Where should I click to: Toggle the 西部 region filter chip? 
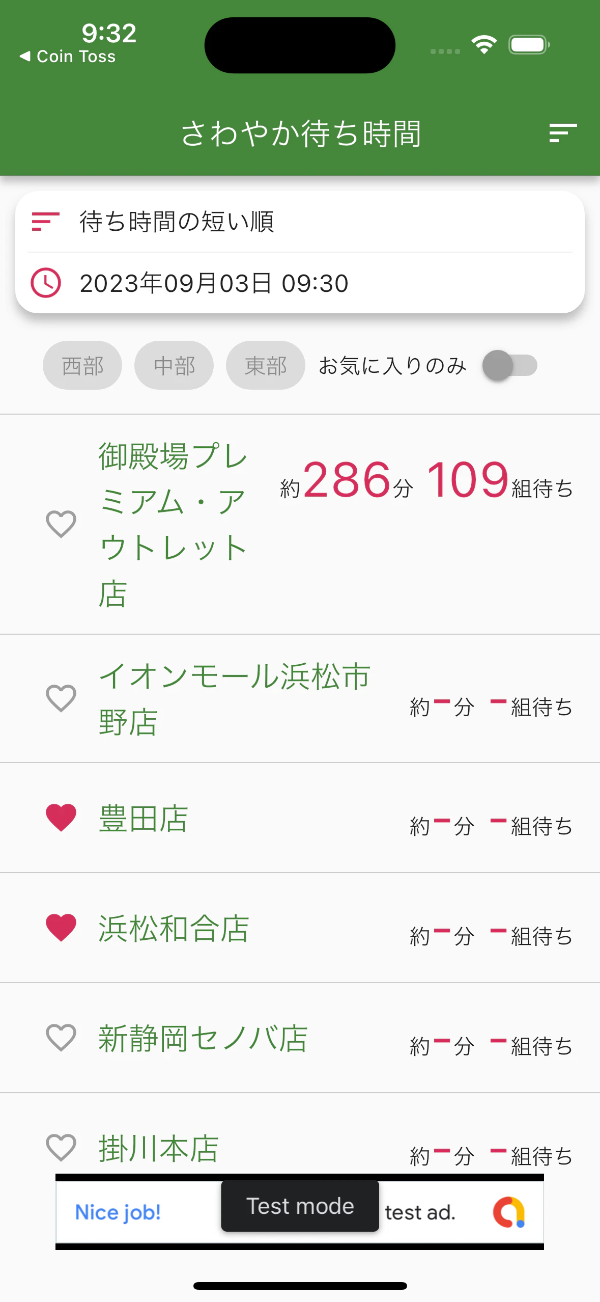82,365
